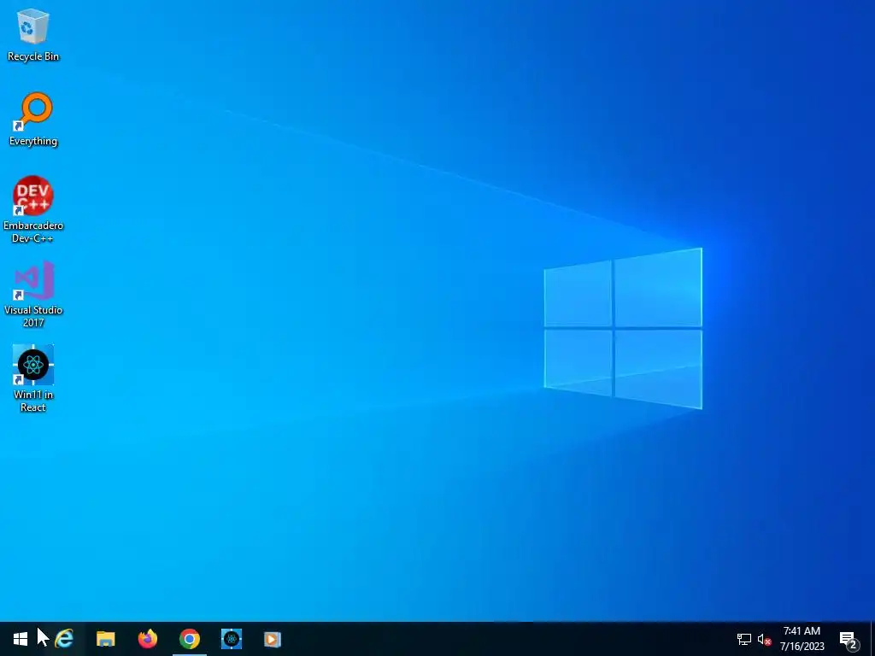Click the Show Desktop sliver at the taskbar end
The width and height of the screenshot is (875, 656).
(x=872, y=639)
